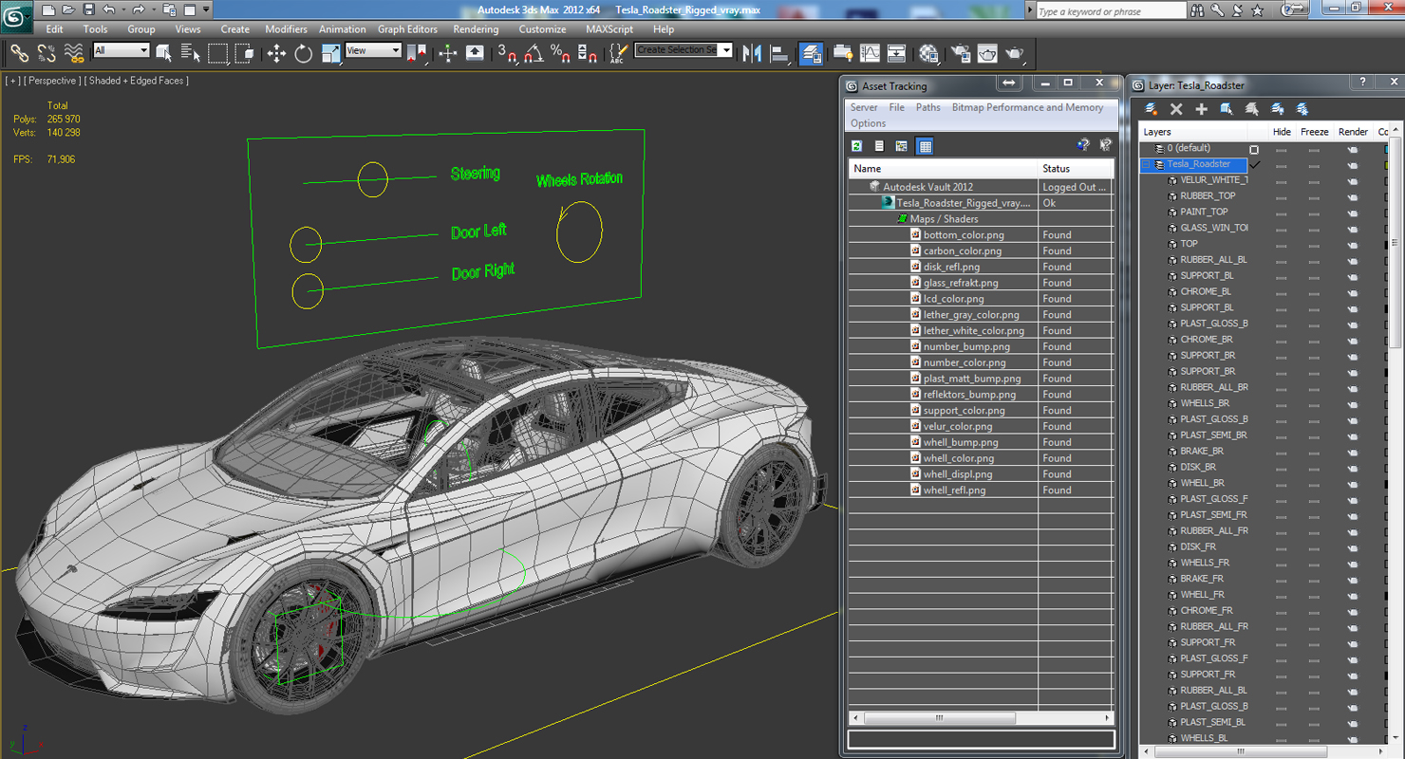Open Schematic View
The height and width of the screenshot is (759, 1405).
[896, 53]
